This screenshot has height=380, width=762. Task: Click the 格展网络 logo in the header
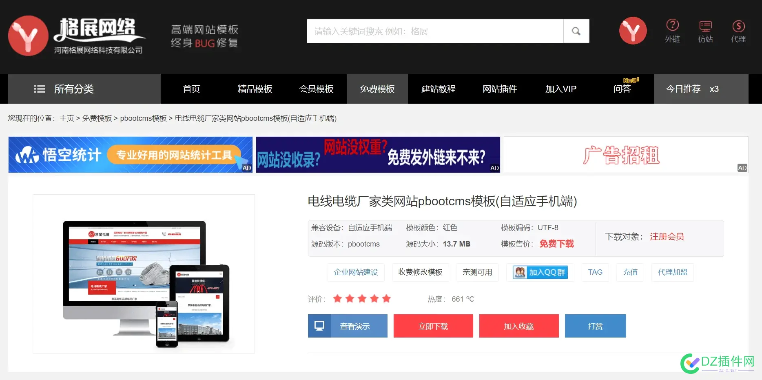[x=77, y=36]
